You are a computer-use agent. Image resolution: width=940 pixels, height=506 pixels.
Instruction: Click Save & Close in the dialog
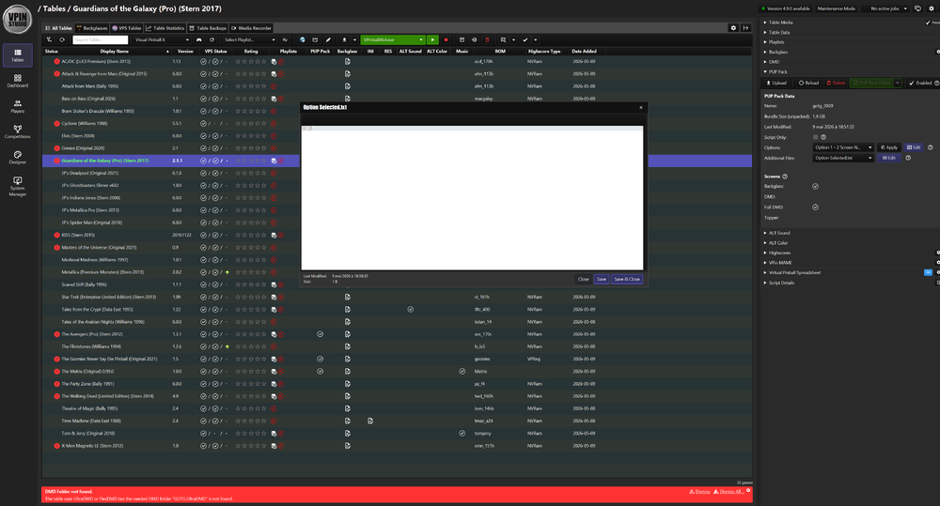point(626,279)
